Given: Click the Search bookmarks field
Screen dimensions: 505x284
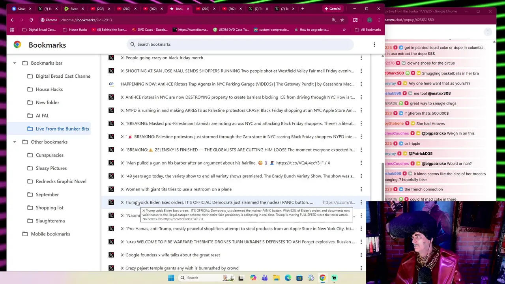Looking at the screenshot, I should (240, 45).
